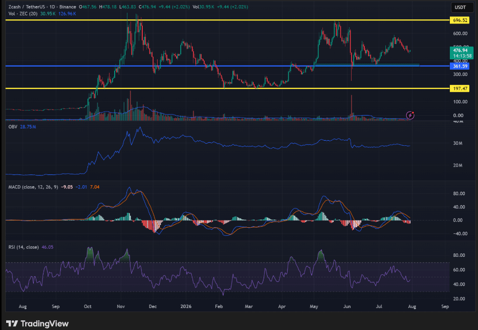Click the TradingView logo
This screenshot has width=478, height=330.
37,323
